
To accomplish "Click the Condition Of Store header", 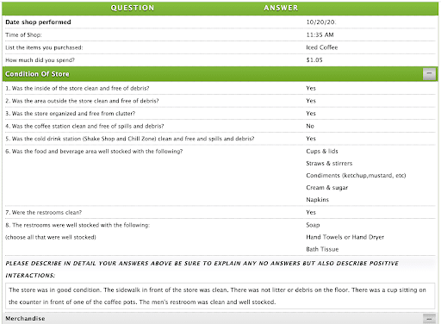I will pos(220,74).
